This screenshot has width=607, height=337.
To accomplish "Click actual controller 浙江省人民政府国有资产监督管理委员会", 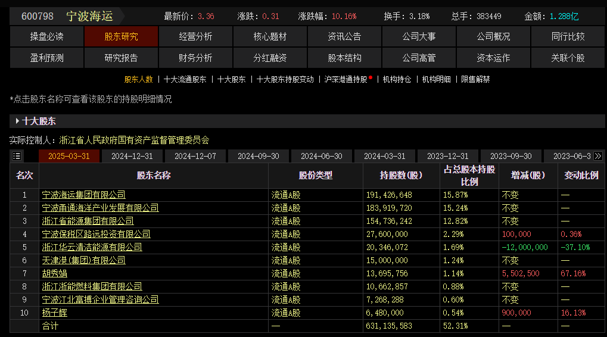I will pyautogui.click(x=135, y=140).
